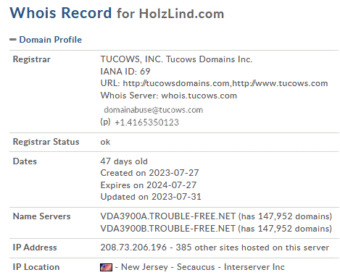Viewport: 340px width, 275px height.
Task: Click the Interserver Inc location text
Action: [x=254, y=267]
